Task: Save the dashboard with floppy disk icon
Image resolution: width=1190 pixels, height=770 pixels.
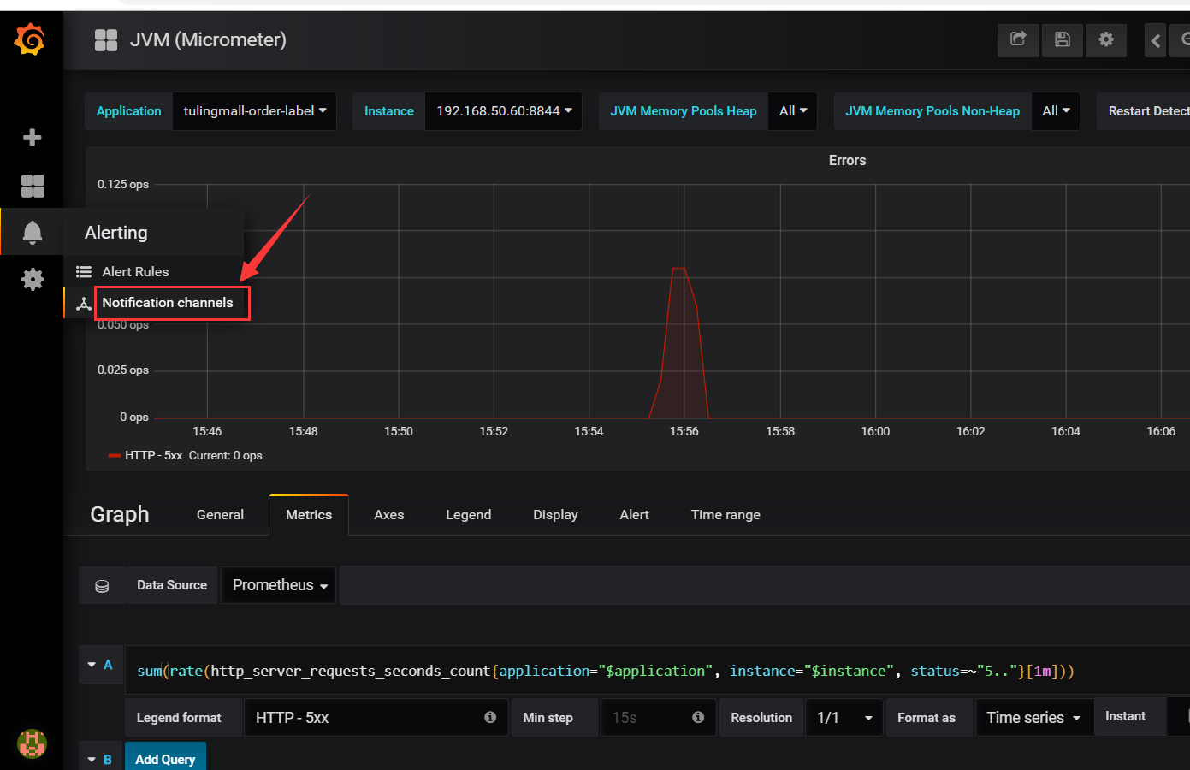Action: click(1062, 40)
